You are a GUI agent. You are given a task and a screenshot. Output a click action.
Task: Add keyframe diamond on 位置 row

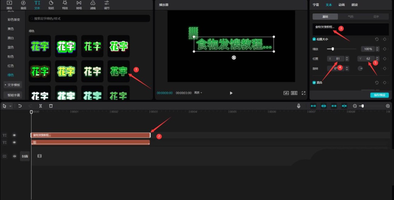(385, 59)
